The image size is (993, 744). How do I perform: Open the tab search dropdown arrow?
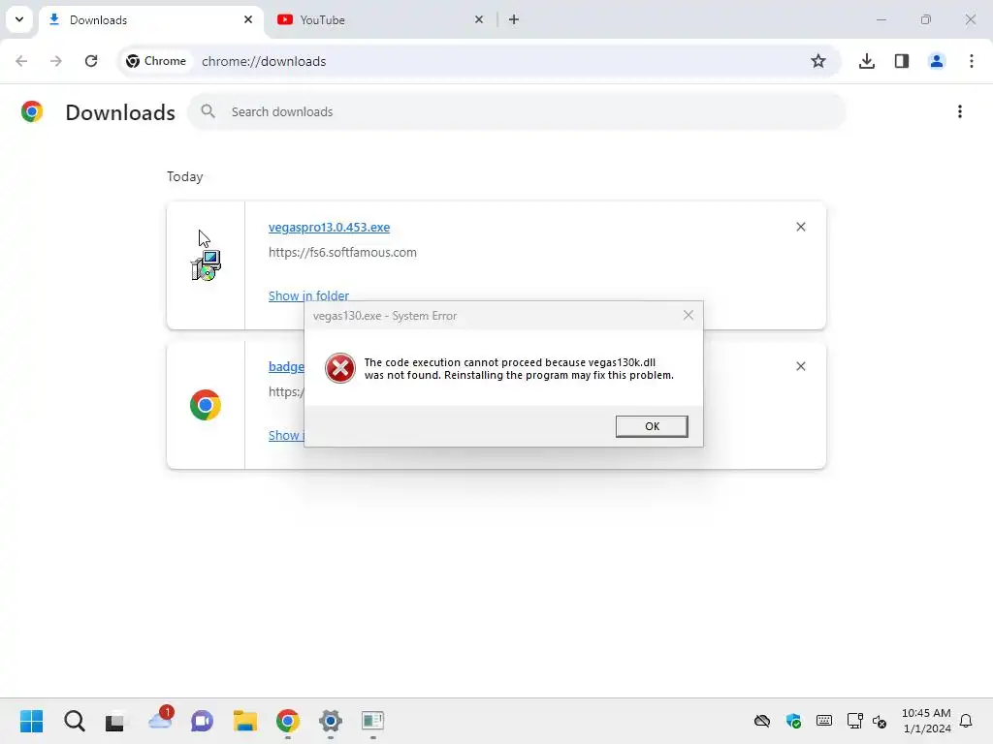point(19,19)
